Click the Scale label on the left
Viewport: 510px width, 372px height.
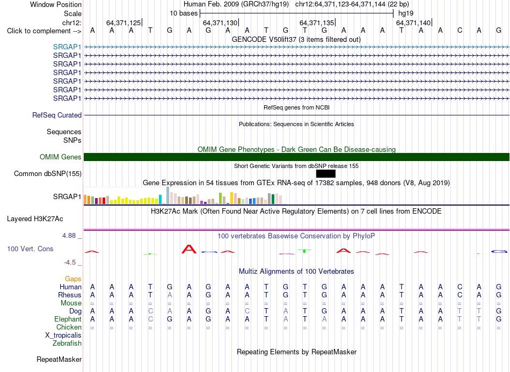click(x=73, y=13)
